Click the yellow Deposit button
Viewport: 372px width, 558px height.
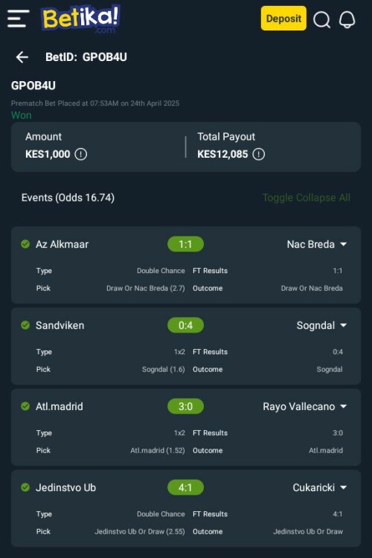pyautogui.click(x=283, y=18)
